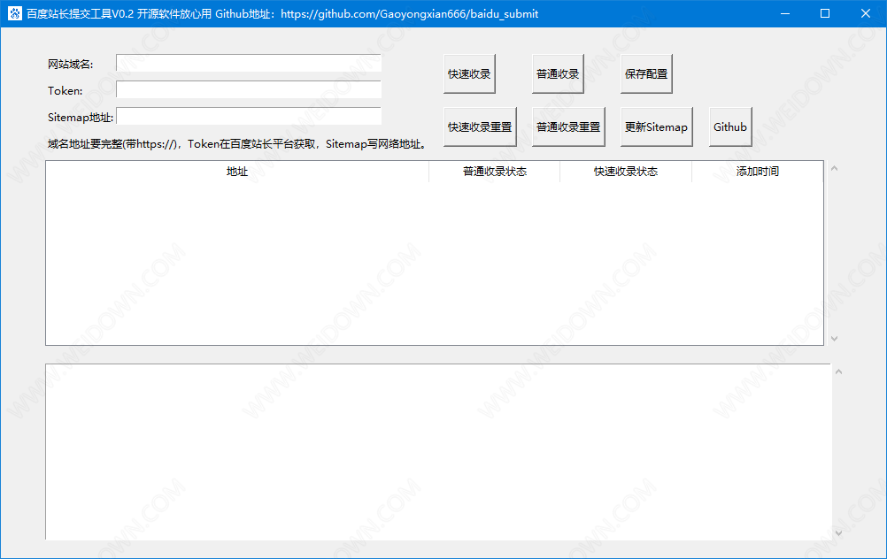Sort by the 普通收录状态 column header

click(495, 172)
